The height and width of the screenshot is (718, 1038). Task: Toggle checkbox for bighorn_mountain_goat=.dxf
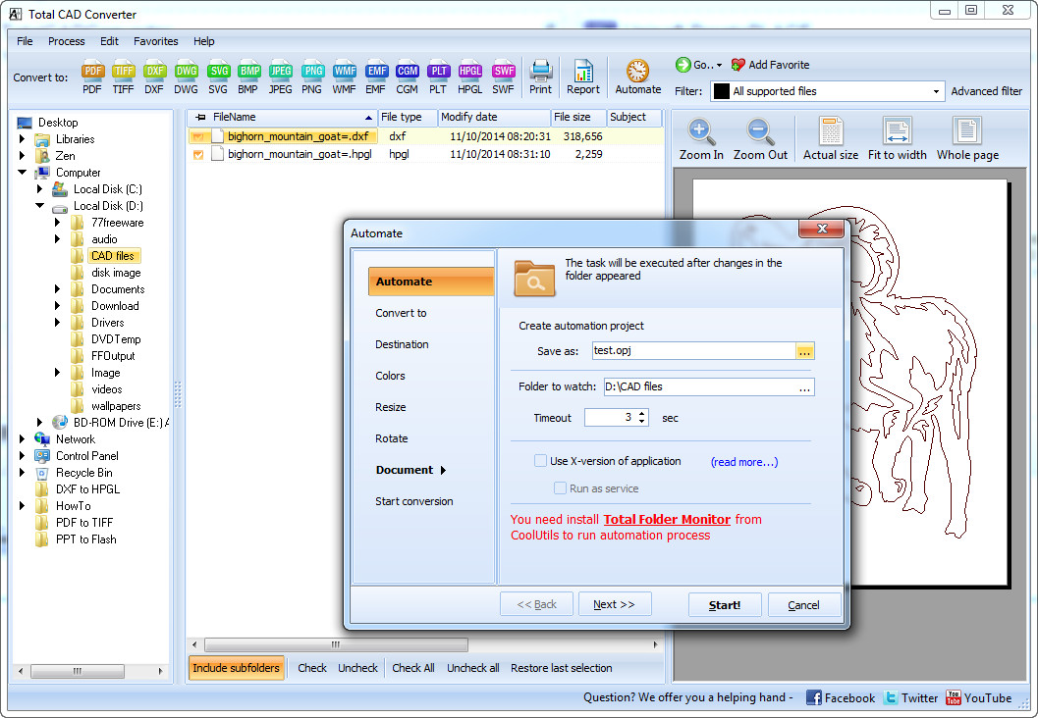(x=198, y=137)
